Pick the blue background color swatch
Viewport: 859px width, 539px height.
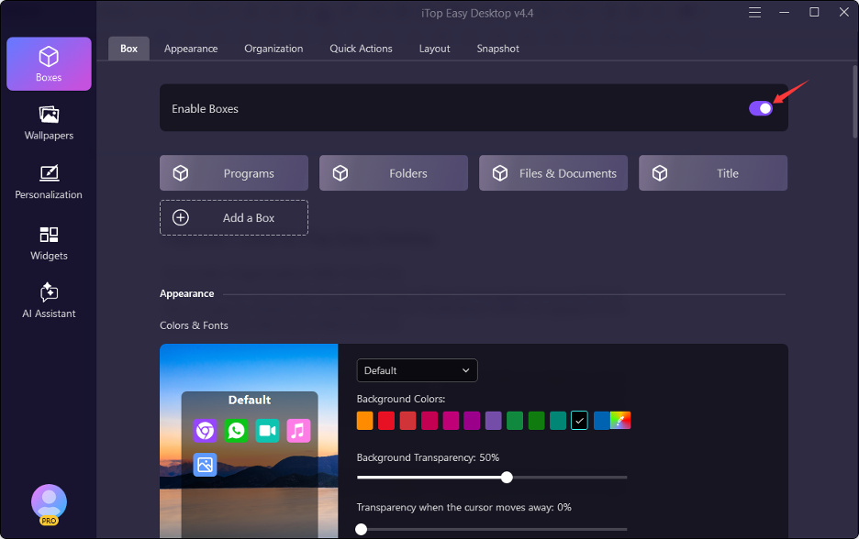coord(601,421)
